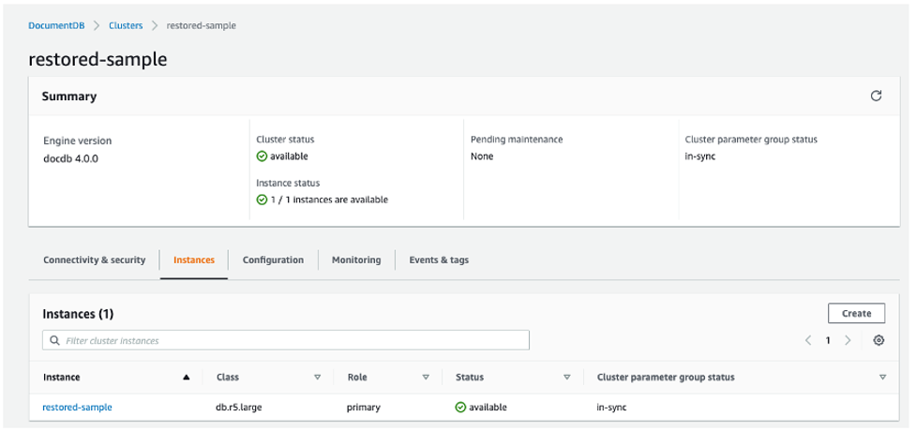Click the restored-sample row status check icon
This screenshot has width=916, height=431.
coord(460,407)
